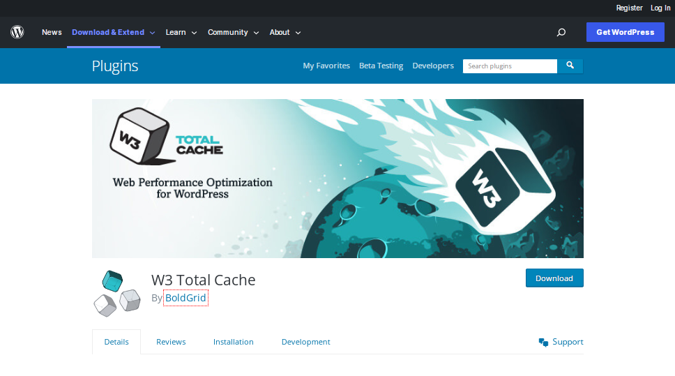The width and height of the screenshot is (675, 376).
Task: Open the site search magnifier icon
Action: (x=561, y=32)
